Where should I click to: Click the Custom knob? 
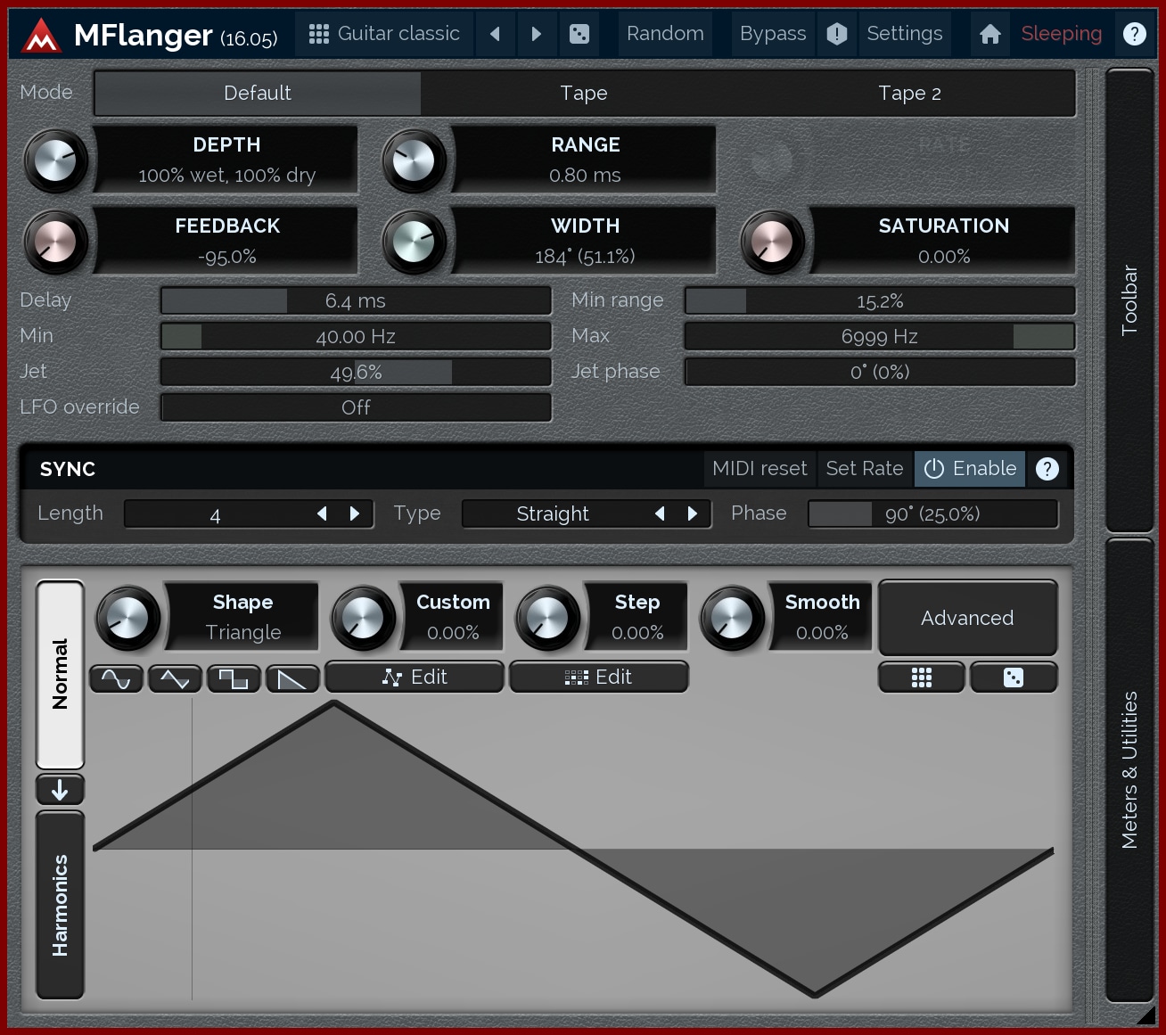click(363, 618)
